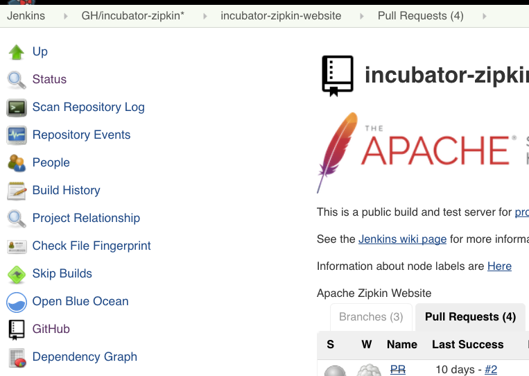Viewport: 529px width, 376px height.
Task: Sort by the S column header
Action: pyautogui.click(x=330, y=345)
